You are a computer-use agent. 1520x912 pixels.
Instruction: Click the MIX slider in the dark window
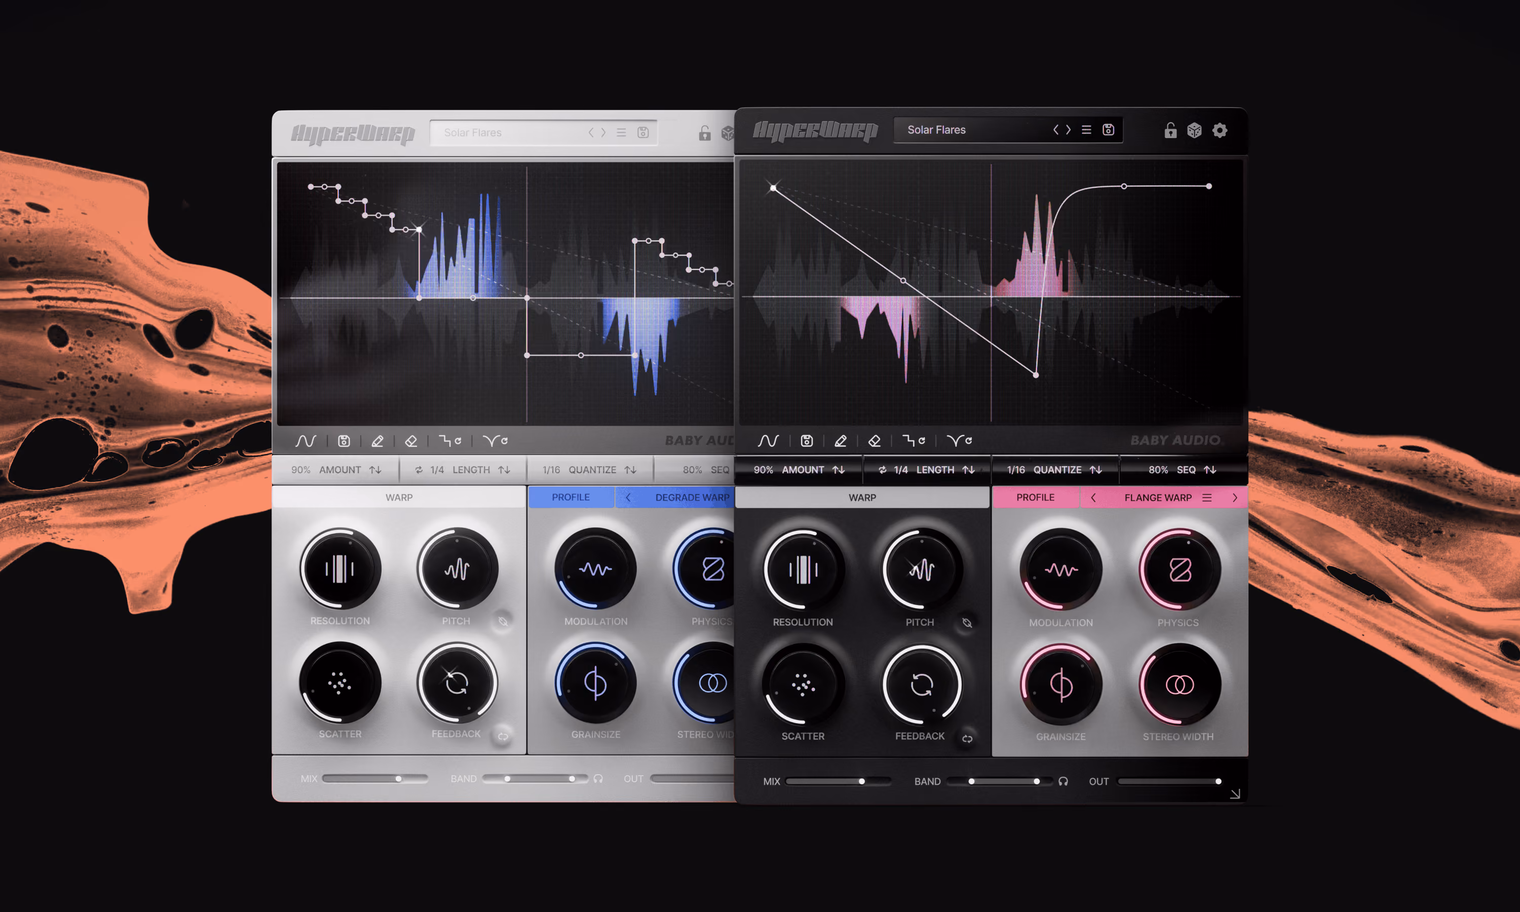coord(838,781)
